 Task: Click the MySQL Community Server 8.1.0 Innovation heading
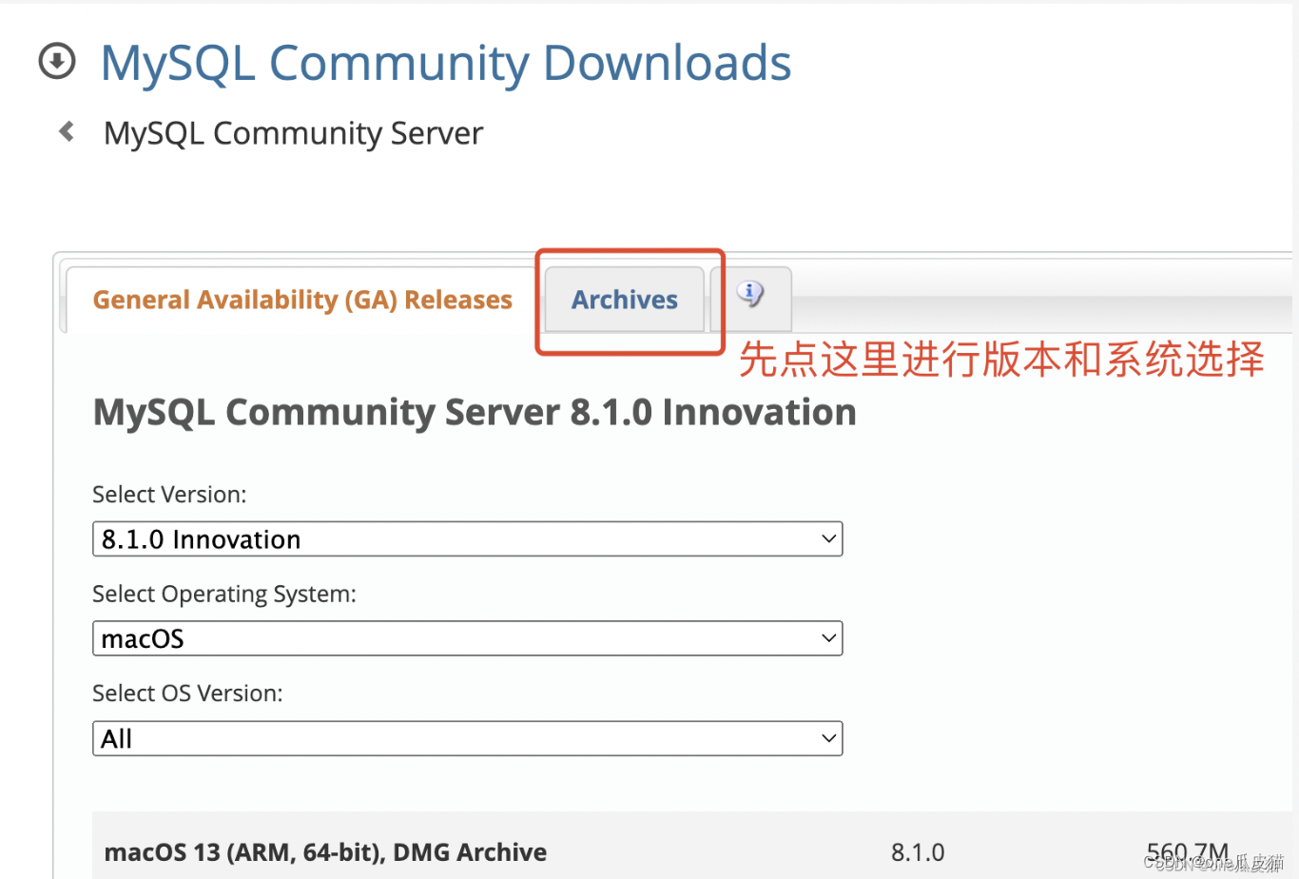(475, 413)
